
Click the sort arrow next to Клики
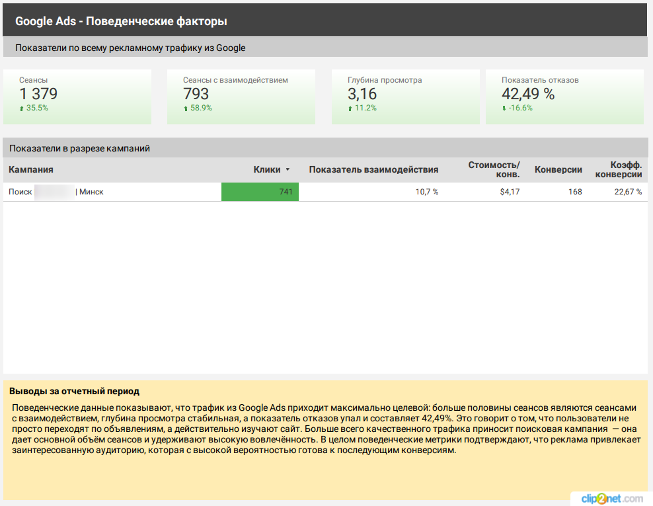click(x=288, y=170)
